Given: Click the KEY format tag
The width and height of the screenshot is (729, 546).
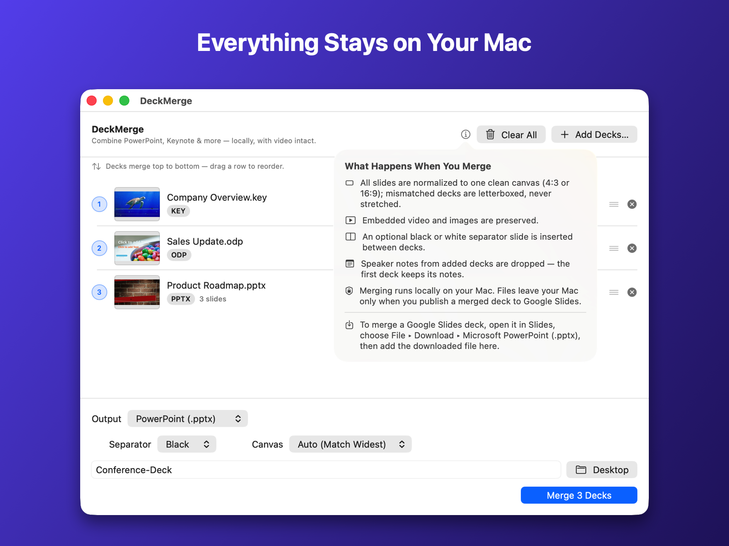Looking at the screenshot, I should pyautogui.click(x=178, y=211).
